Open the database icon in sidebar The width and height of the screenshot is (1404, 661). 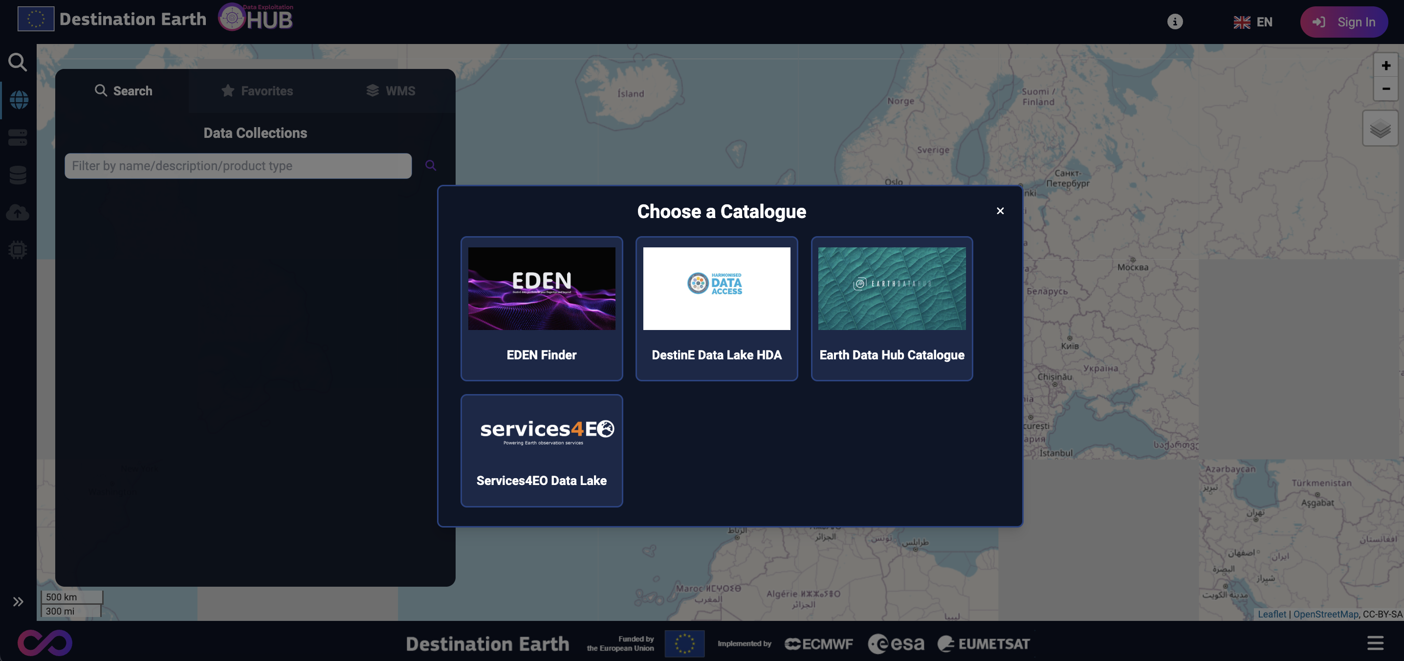[18, 175]
